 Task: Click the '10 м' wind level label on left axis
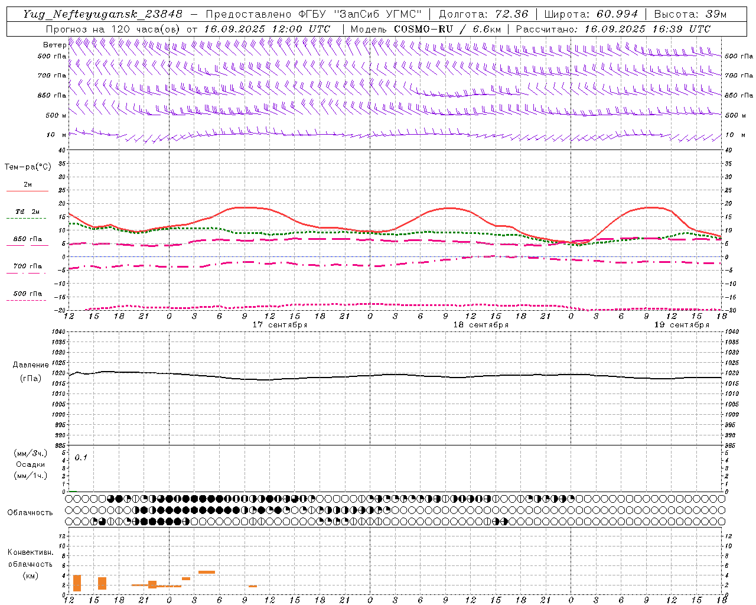[57, 135]
